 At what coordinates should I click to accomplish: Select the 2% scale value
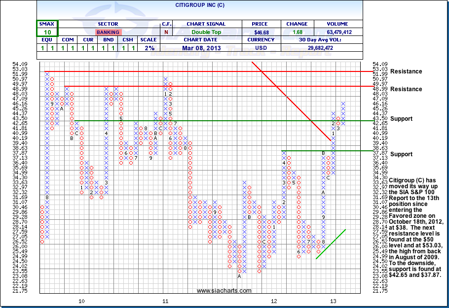coord(149,48)
